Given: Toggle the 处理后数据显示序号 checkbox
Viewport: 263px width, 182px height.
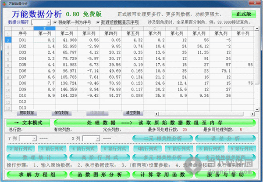Looking at the screenshot, I should [x=98, y=22].
